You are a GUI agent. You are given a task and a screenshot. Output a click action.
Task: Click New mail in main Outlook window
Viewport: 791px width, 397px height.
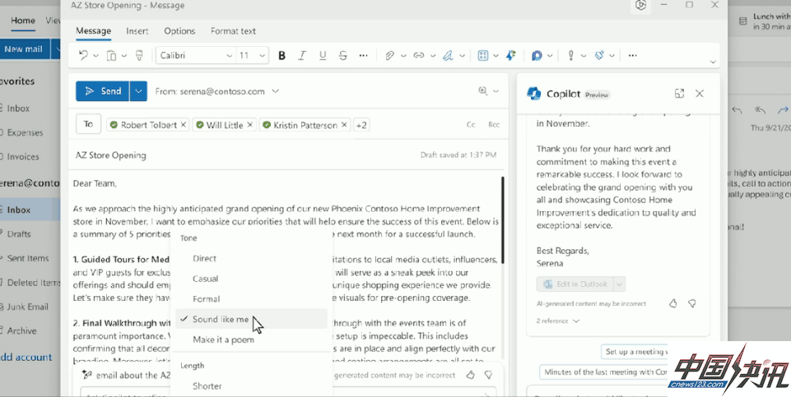[24, 48]
